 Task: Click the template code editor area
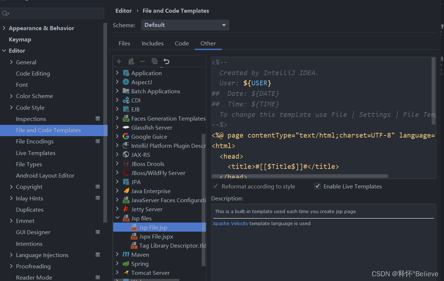click(x=323, y=117)
